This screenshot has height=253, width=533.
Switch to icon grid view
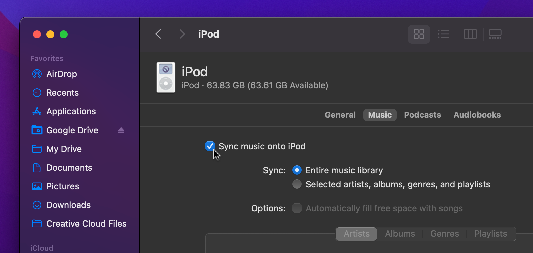click(419, 34)
